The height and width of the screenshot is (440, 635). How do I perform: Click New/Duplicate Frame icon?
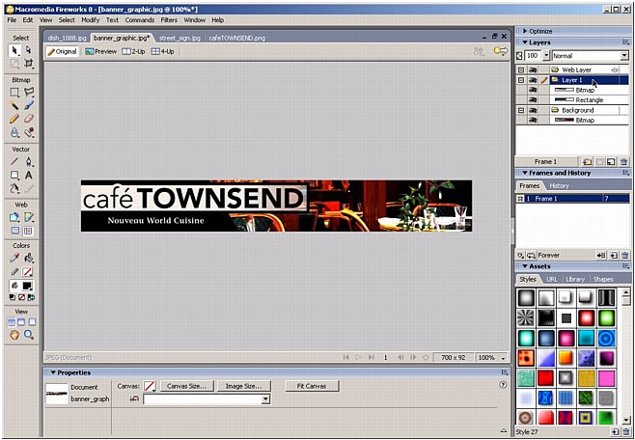[x=614, y=256]
